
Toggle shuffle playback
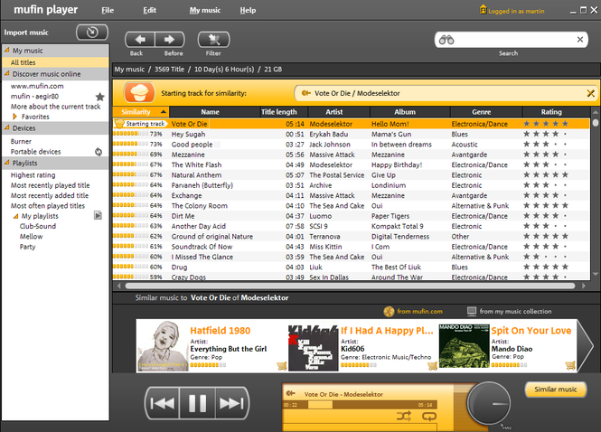point(404,416)
